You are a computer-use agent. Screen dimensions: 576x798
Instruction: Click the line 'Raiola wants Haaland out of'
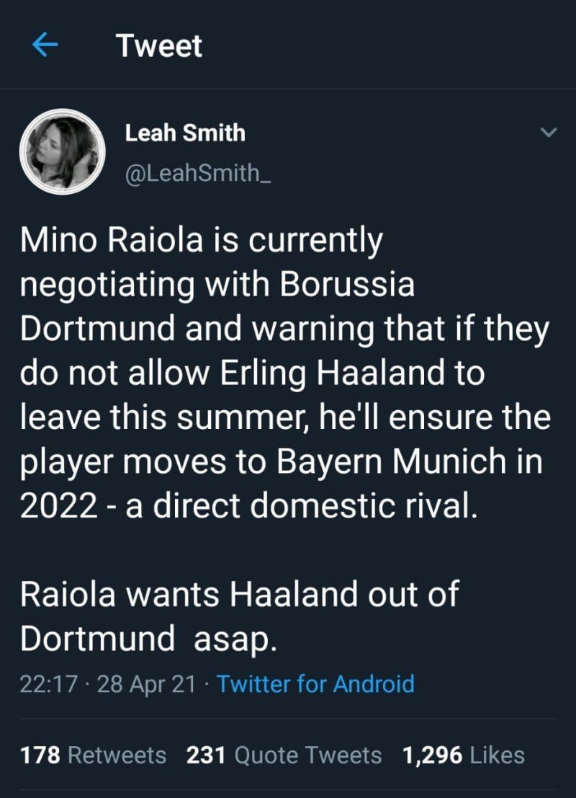(x=239, y=595)
